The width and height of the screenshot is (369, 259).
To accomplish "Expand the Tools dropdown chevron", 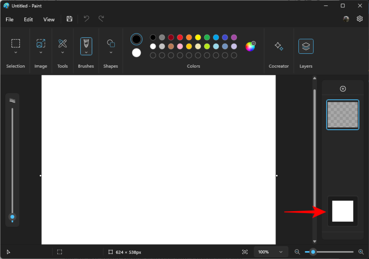I will coord(62,52).
